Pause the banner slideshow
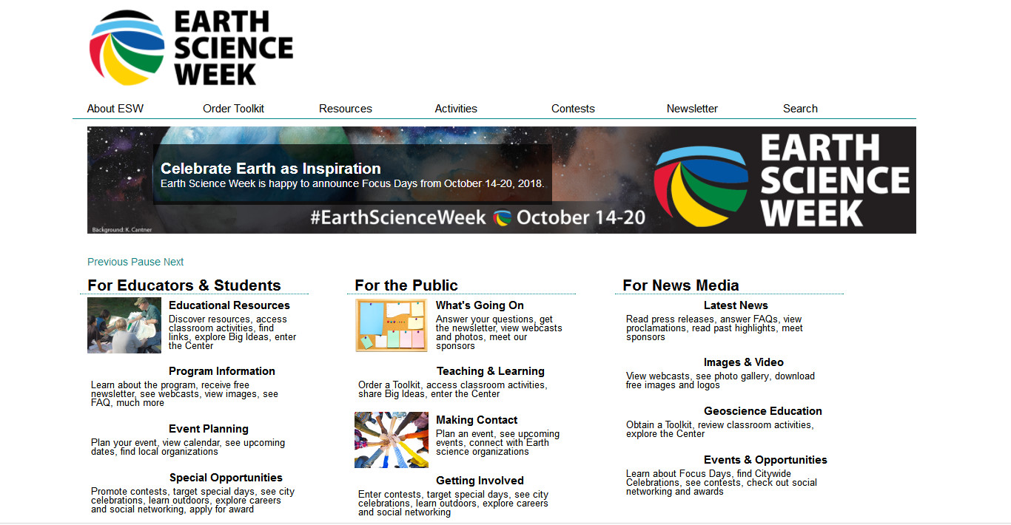Screen dimensions: 1011x525 tap(146, 262)
